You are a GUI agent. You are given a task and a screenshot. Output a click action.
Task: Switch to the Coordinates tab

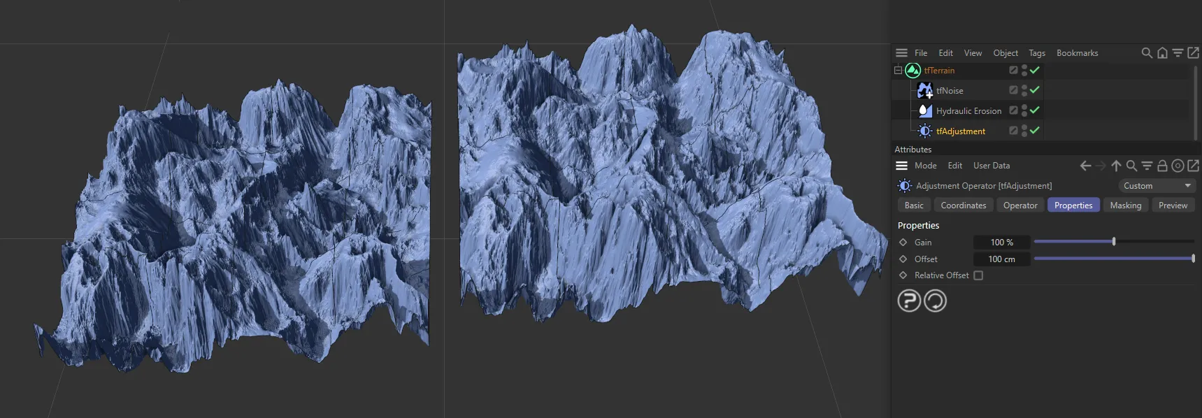click(964, 206)
